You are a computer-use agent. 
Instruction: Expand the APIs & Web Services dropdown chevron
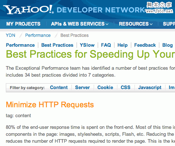(107, 24)
